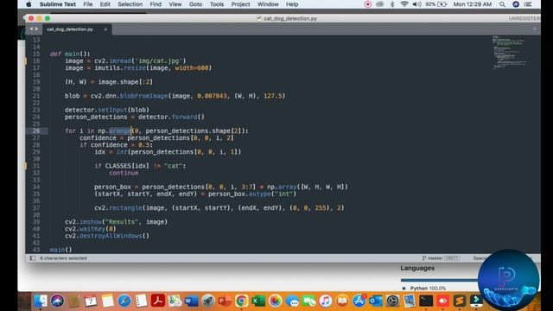553x311 pixels.
Task: Click the tab navigation forward arrow
Action: 36,29
